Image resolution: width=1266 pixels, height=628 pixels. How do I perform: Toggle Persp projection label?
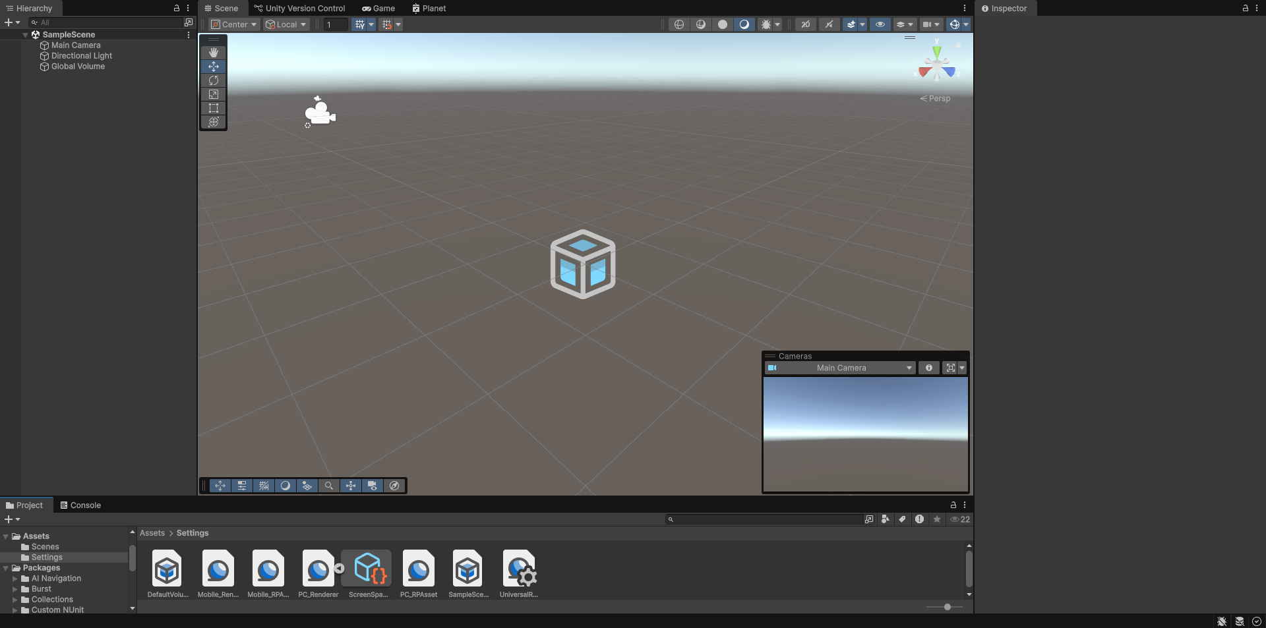click(x=936, y=98)
